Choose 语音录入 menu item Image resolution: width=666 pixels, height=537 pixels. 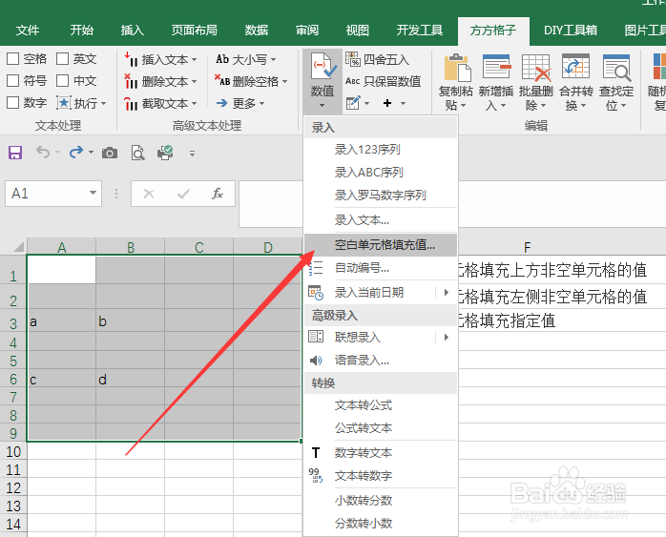[x=381, y=361]
